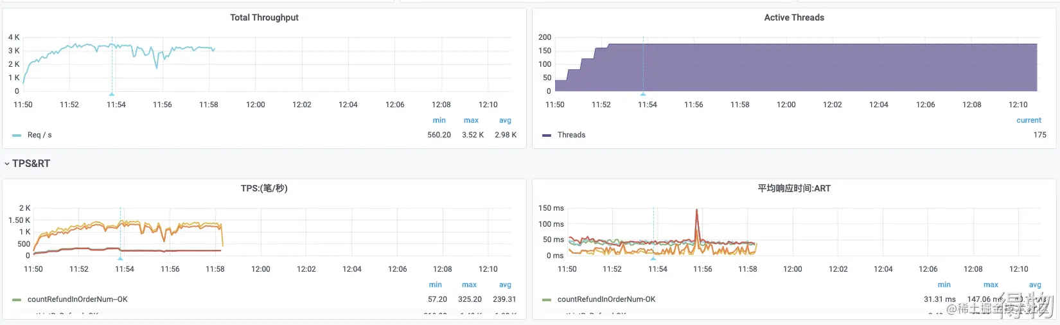Click the 3.52 K max value
Screen dimensions: 1060x325
tap(473, 135)
